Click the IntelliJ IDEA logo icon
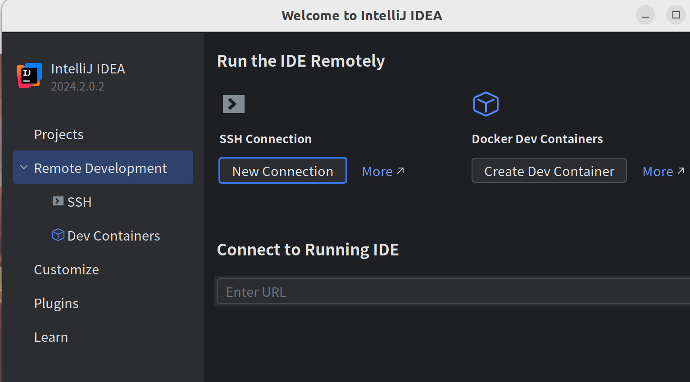Viewport: 690px width, 382px height. 29,76
